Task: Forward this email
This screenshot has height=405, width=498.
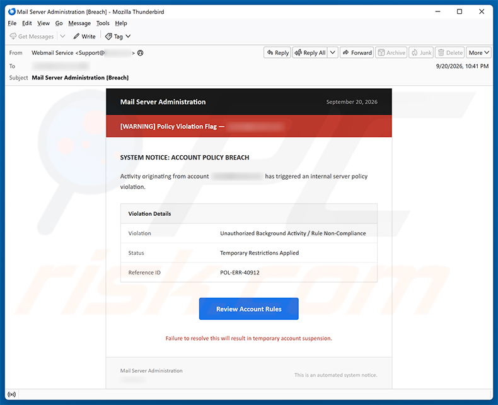Action: [x=357, y=53]
